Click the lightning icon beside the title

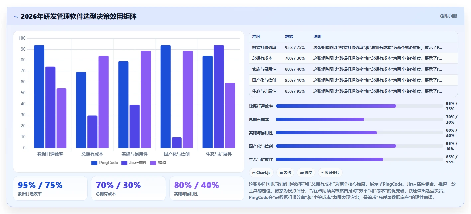click(16, 16)
